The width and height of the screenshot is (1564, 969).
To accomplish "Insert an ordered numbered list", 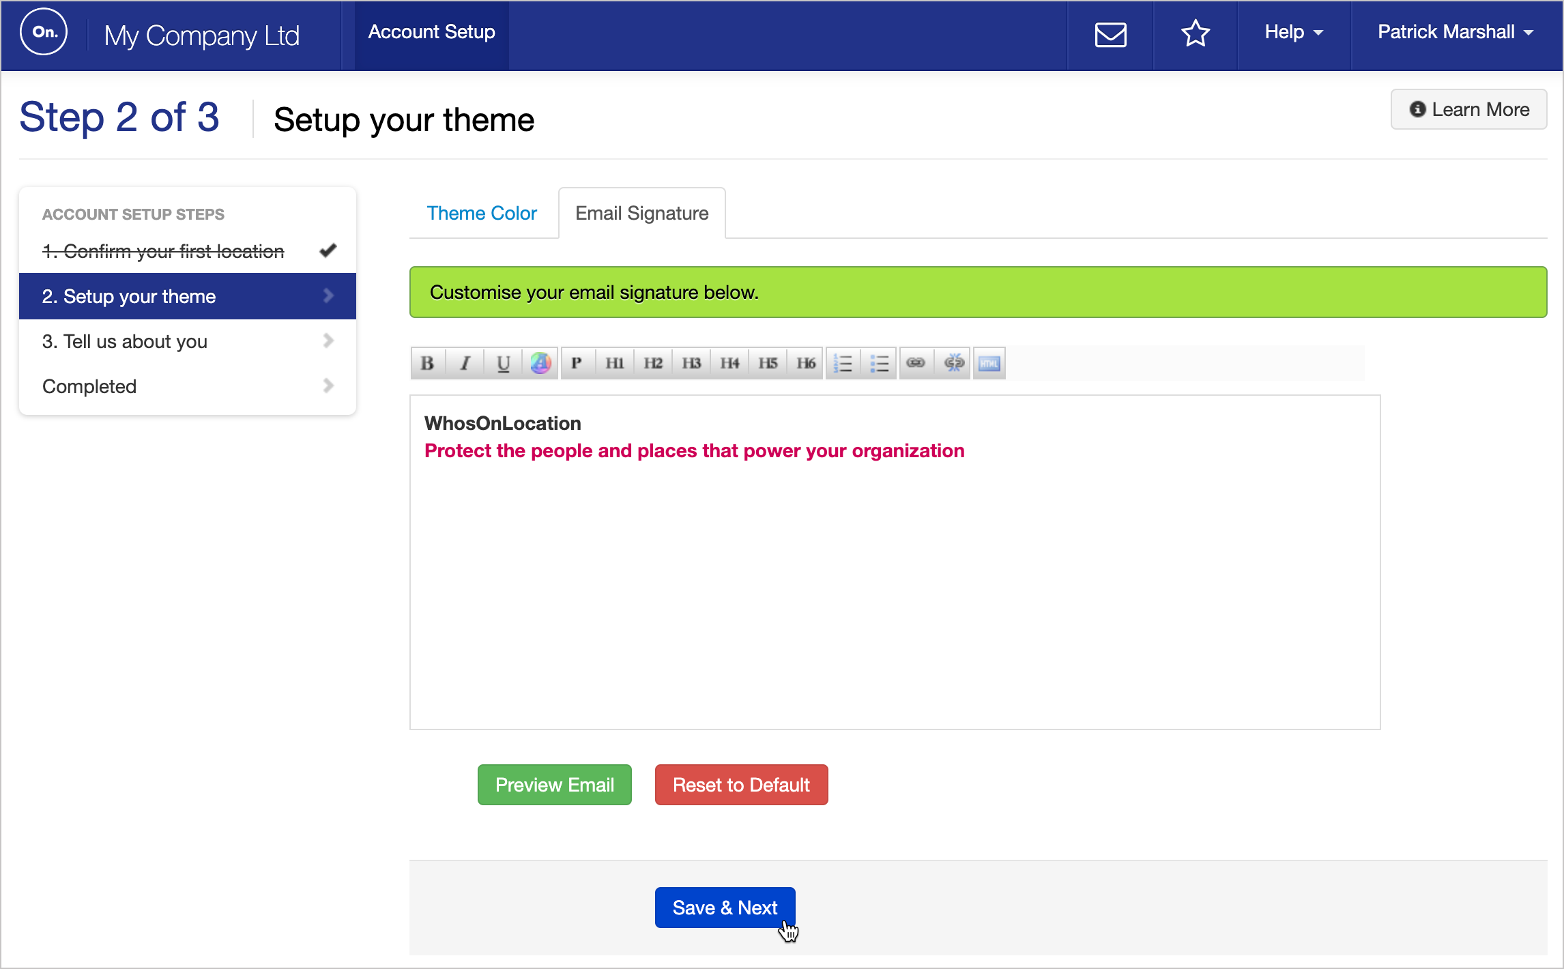I will pos(843,363).
